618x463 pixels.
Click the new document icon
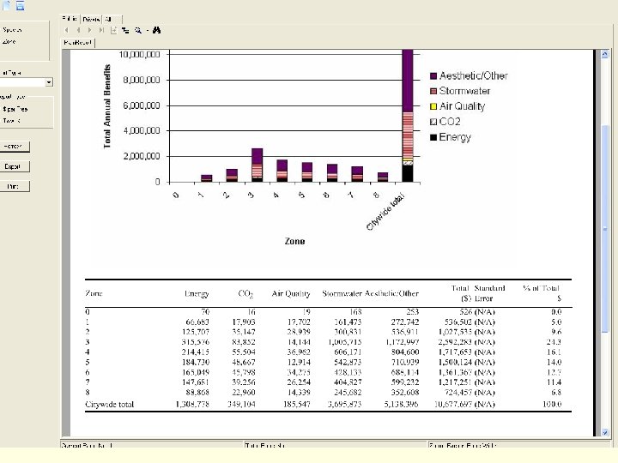point(7,5)
